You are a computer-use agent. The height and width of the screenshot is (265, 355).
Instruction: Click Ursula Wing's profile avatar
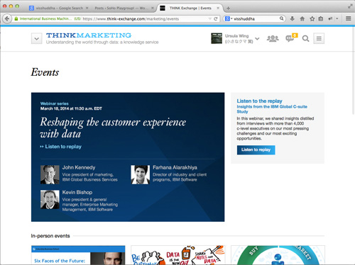217,38
